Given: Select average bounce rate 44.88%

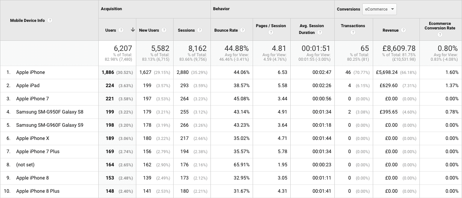Looking at the screenshot, I should pyautogui.click(x=236, y=48).
